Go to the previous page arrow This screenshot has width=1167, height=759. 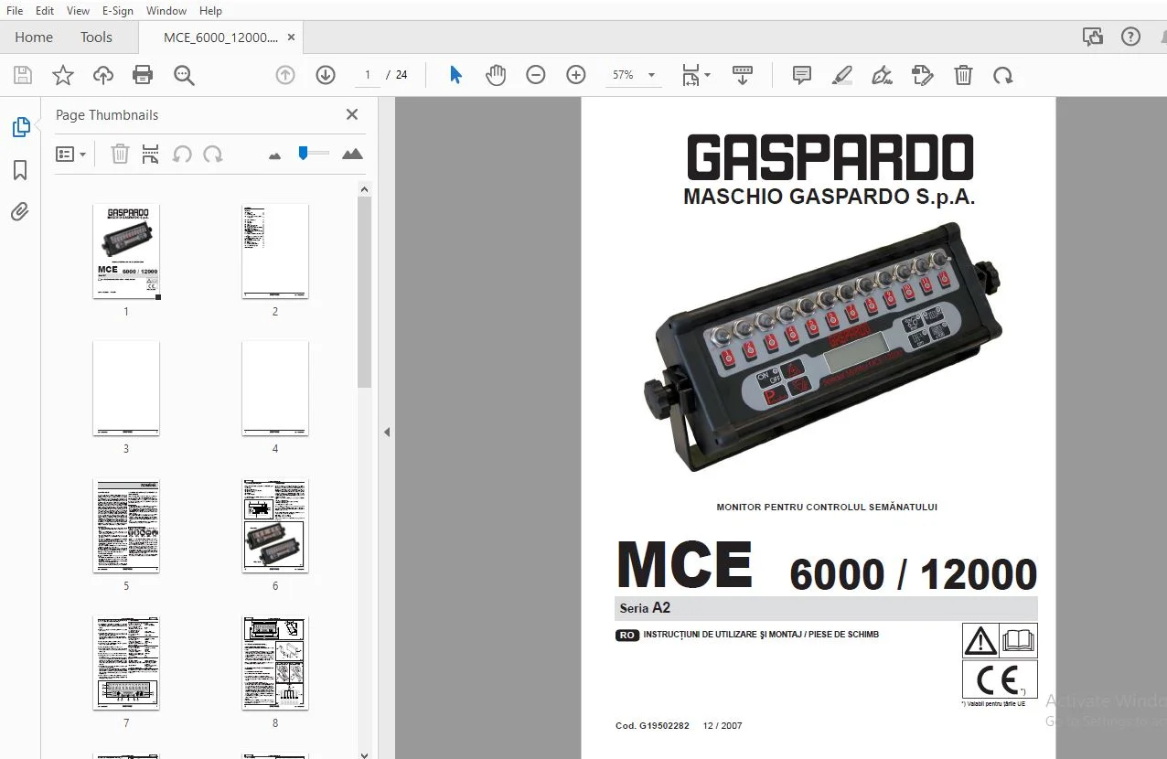point(285,75)
